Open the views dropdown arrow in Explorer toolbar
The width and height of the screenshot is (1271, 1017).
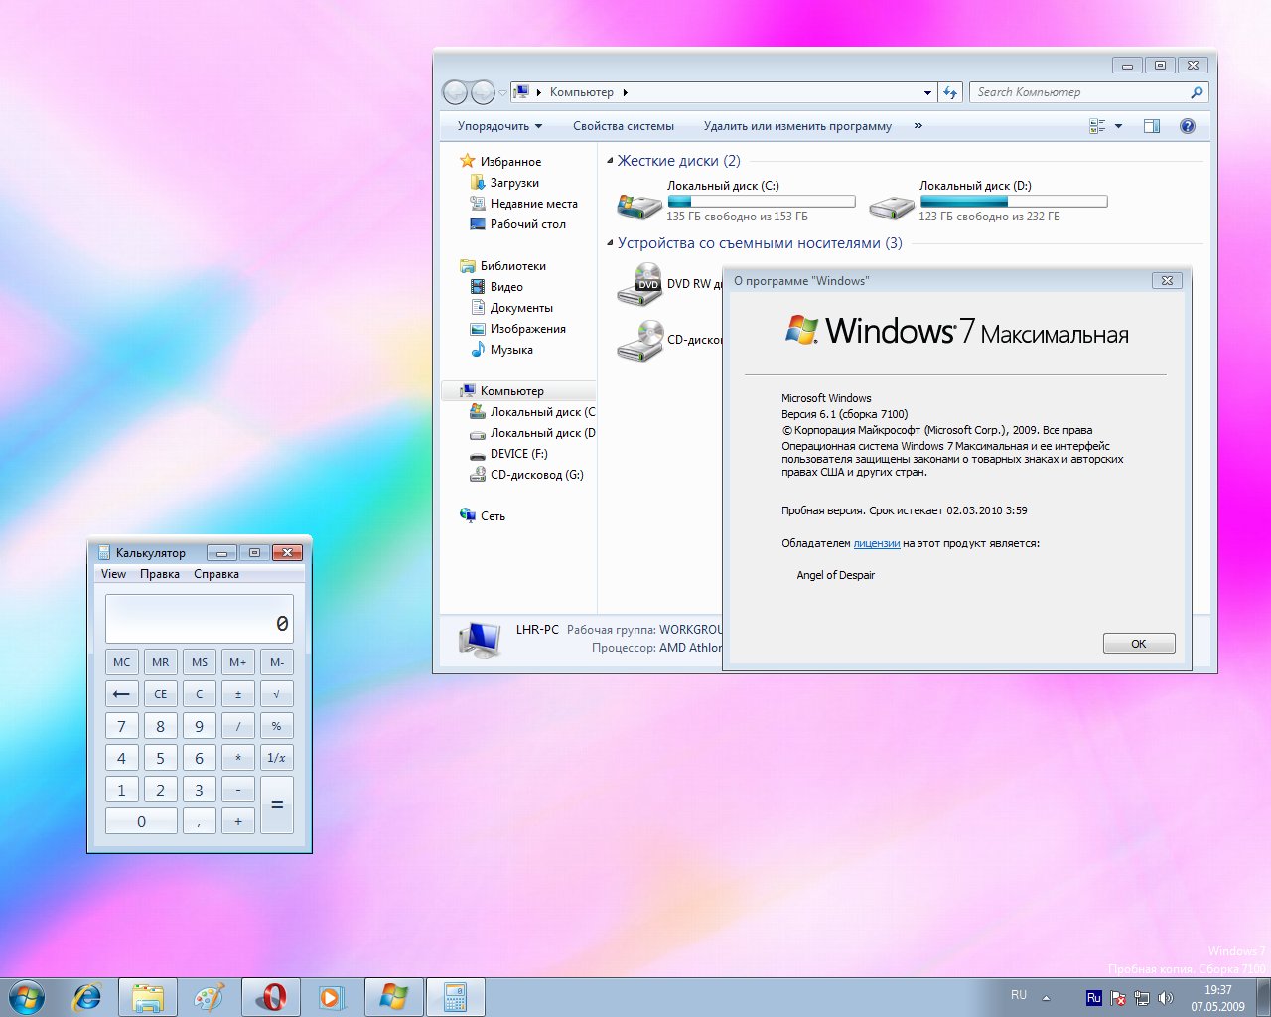[x=1118, y=125]
